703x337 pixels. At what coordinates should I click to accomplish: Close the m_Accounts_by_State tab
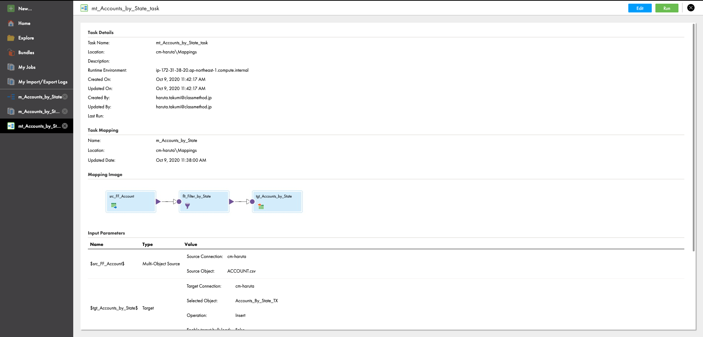(x=65, y=97)
